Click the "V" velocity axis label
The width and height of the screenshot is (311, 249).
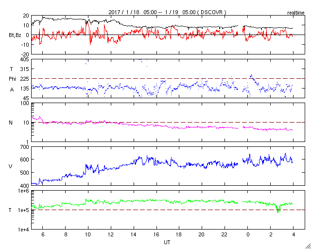point(11,166)
